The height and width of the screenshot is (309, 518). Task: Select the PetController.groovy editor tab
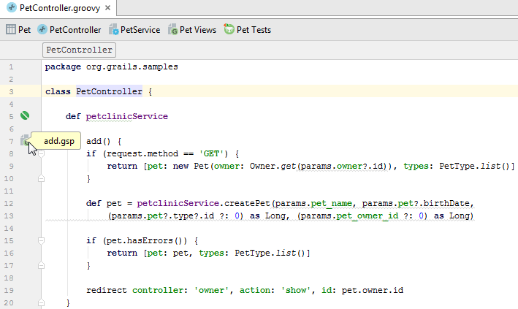pos(60,9)
